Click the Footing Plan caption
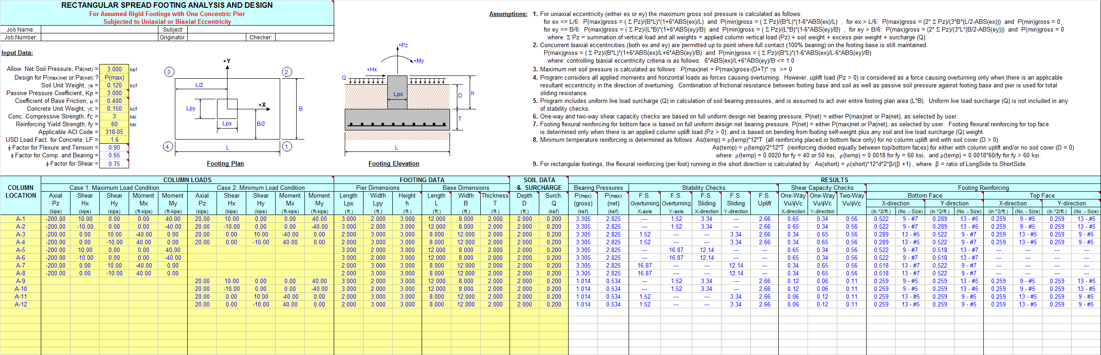This screenshot has height=355, width=1101. click(225, 163)
